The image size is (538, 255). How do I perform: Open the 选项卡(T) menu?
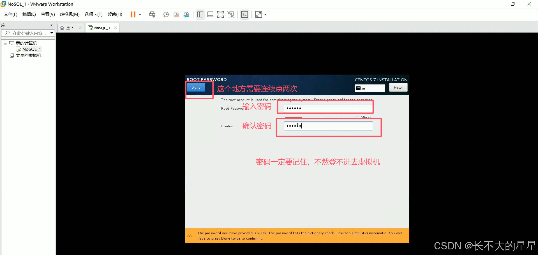point(94,14)
